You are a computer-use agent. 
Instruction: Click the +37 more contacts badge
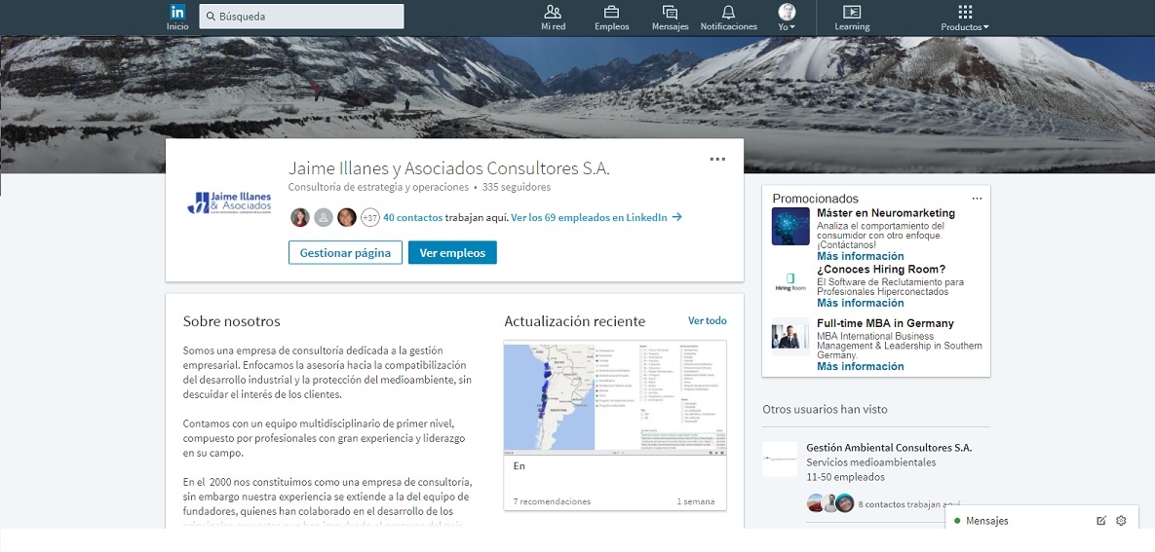[370, 217]
